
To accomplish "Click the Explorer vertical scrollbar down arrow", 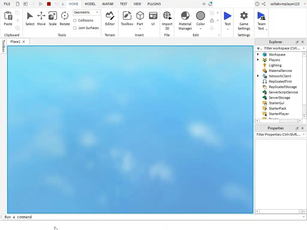I will [x=304, y=116].
